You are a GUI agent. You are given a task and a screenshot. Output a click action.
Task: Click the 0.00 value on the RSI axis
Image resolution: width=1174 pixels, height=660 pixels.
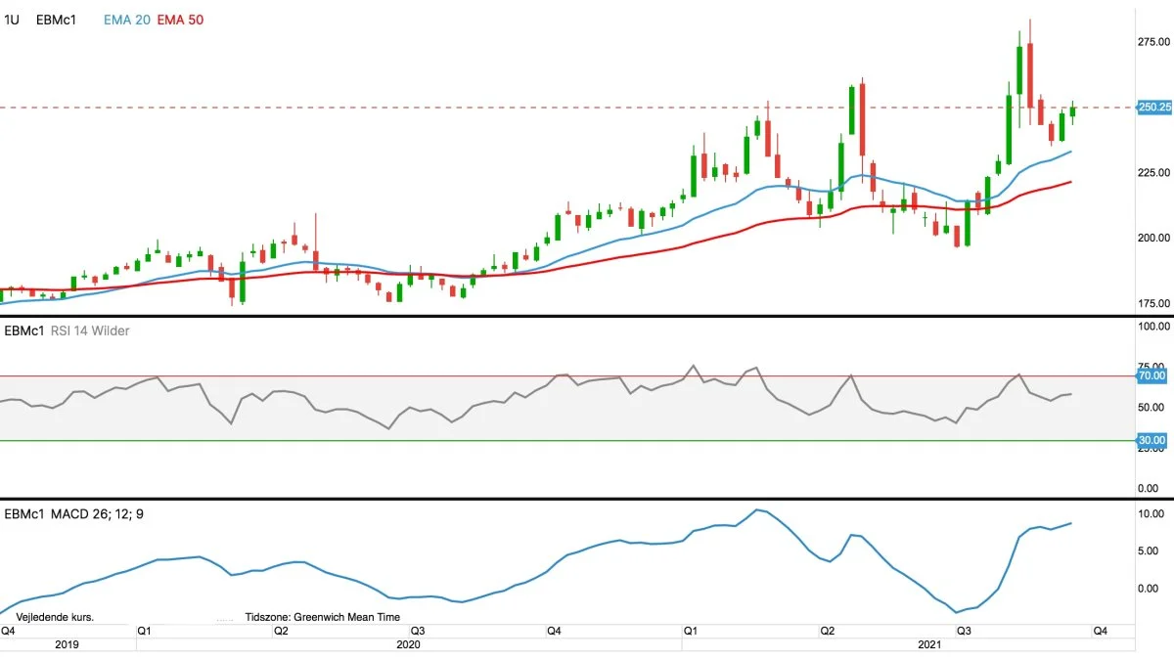(1149, 488)
